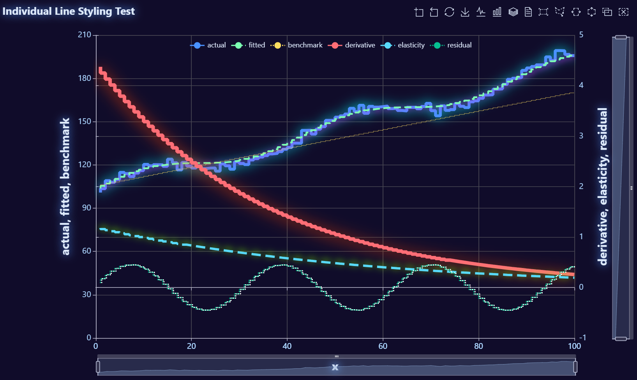Screen dimensions: 637x380
Task: Activate the area zoom tool
Action: coord(419,12)
